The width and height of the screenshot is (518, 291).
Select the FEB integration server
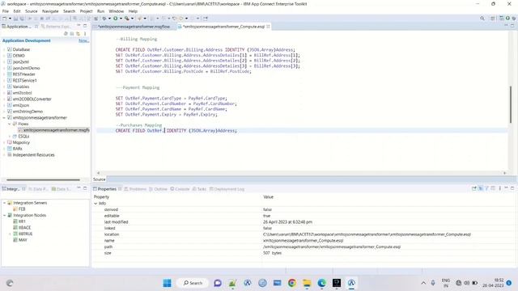click(x=22, y=209)
